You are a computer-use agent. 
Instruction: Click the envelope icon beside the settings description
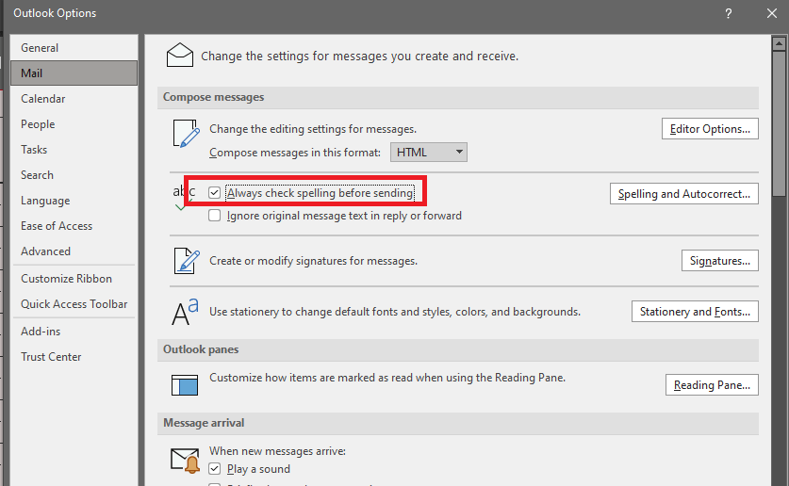tap(180, 55)
